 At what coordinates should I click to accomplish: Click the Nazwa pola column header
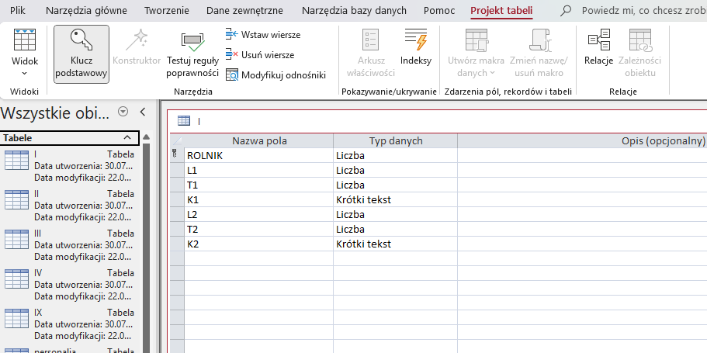(x=258, y=141)
